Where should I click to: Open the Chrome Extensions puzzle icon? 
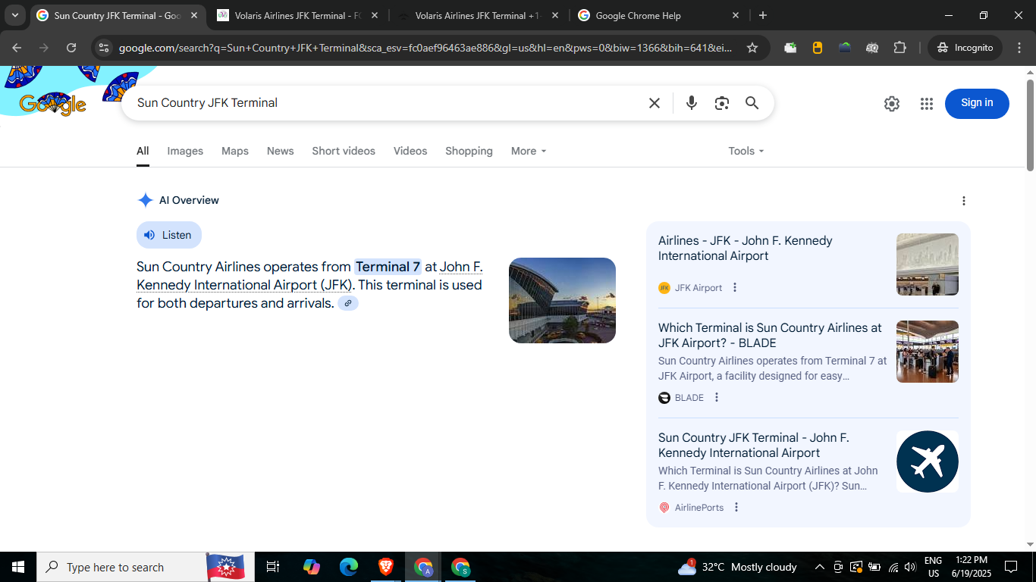click(900, 48)
